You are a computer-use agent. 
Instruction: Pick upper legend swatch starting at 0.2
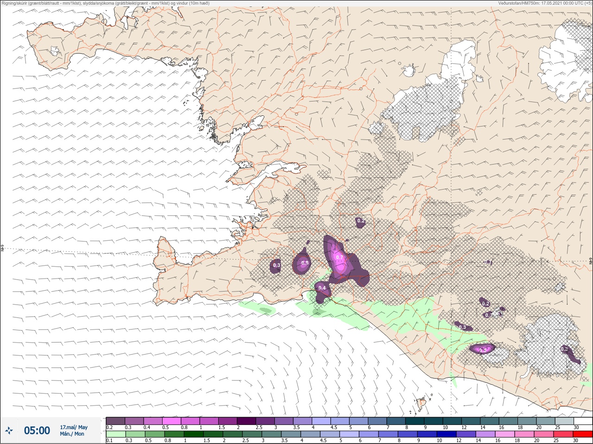pos(115,421)
